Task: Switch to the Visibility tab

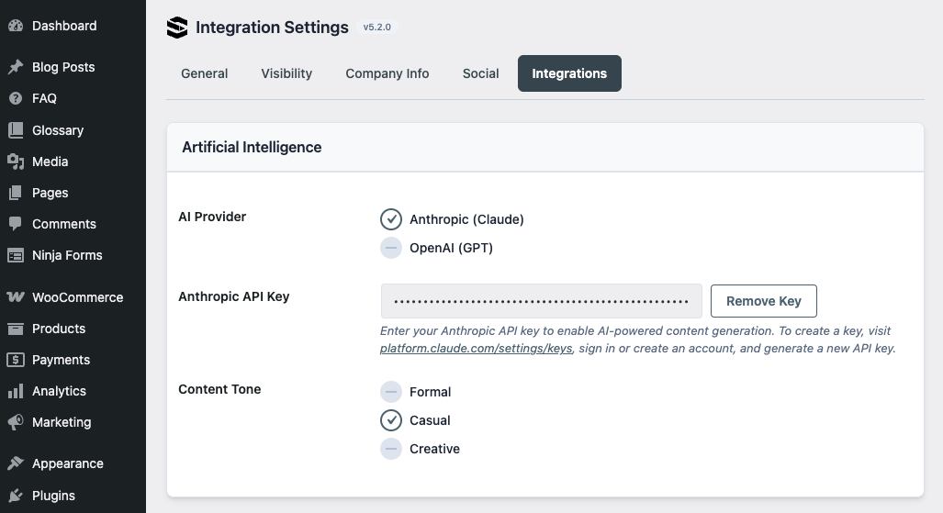Action: pos(286,73)
